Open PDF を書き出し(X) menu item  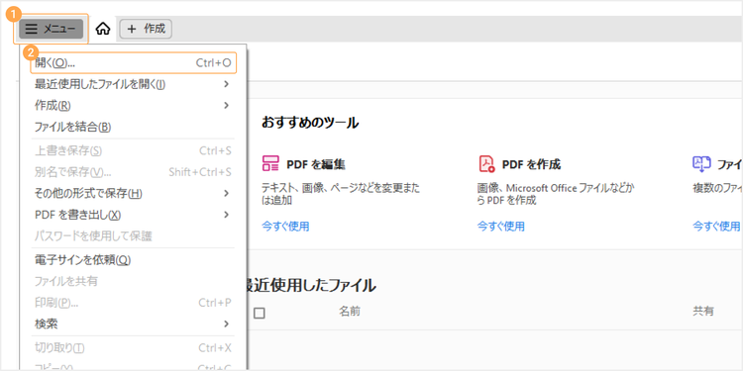click(x=133, y=215)
